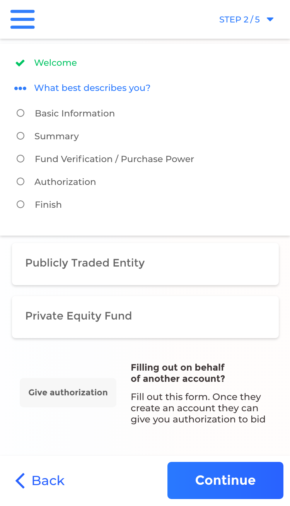Click the green Welcome checkmark icon

coord(20,63)
